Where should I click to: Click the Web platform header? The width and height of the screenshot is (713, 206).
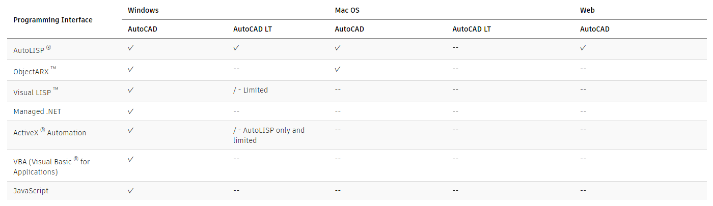[x=587, y=10]
